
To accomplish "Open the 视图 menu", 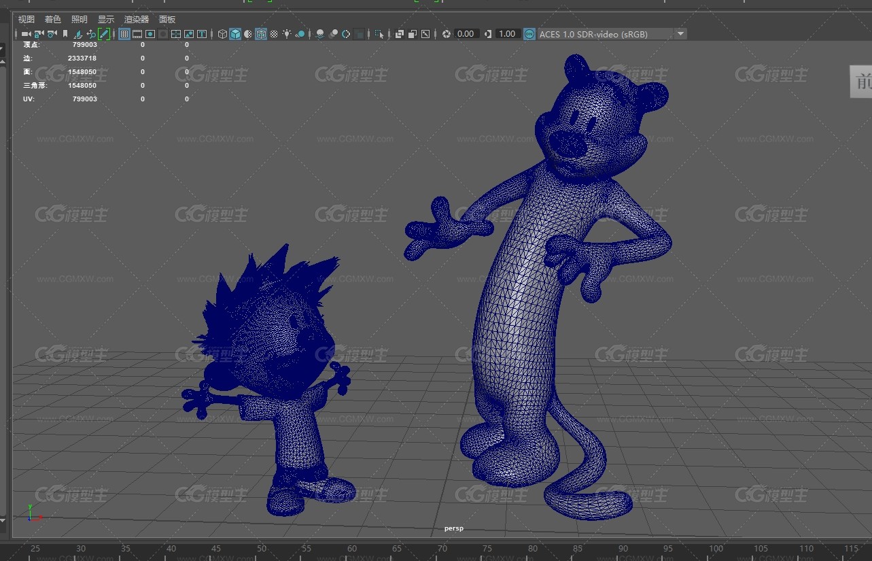I will pyautogui.click(x=27, y=20).
